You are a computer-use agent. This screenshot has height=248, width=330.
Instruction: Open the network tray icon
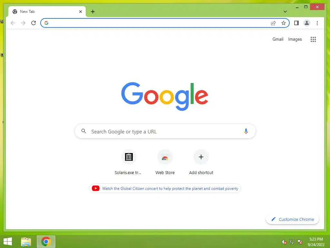click(x=292, y=242)
